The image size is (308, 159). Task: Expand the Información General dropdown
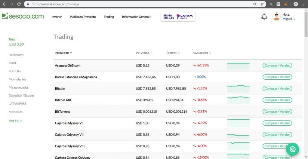tap(137, 17)
